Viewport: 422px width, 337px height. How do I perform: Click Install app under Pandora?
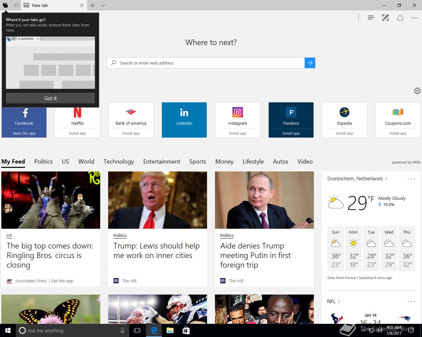click(x=291, y=133)
